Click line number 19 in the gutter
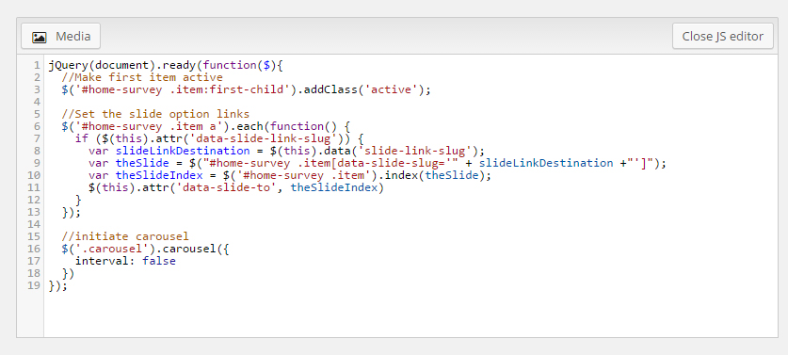The image size is (788, 355). pos(34,285)
